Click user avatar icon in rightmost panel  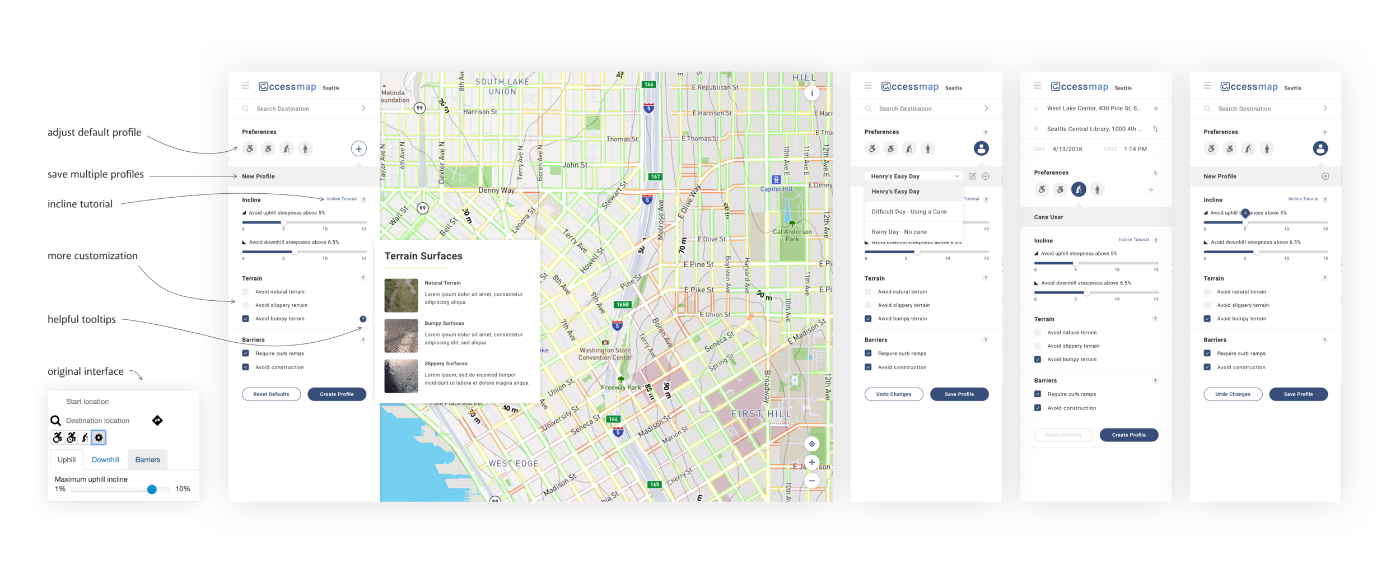tap(1320, 148)
